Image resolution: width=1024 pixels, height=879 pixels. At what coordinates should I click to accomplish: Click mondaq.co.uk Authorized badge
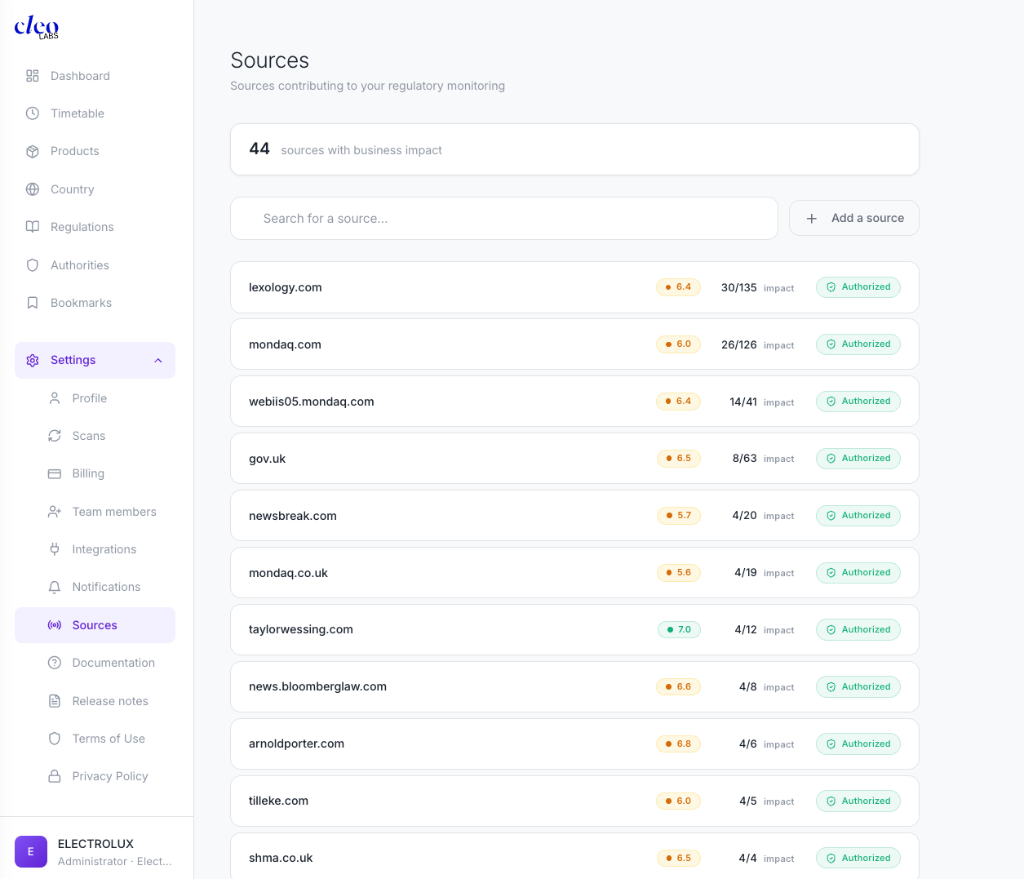pos(858,573)
